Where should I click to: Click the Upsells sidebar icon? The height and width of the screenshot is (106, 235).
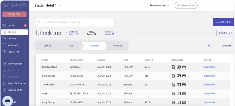tap(4, 26)
